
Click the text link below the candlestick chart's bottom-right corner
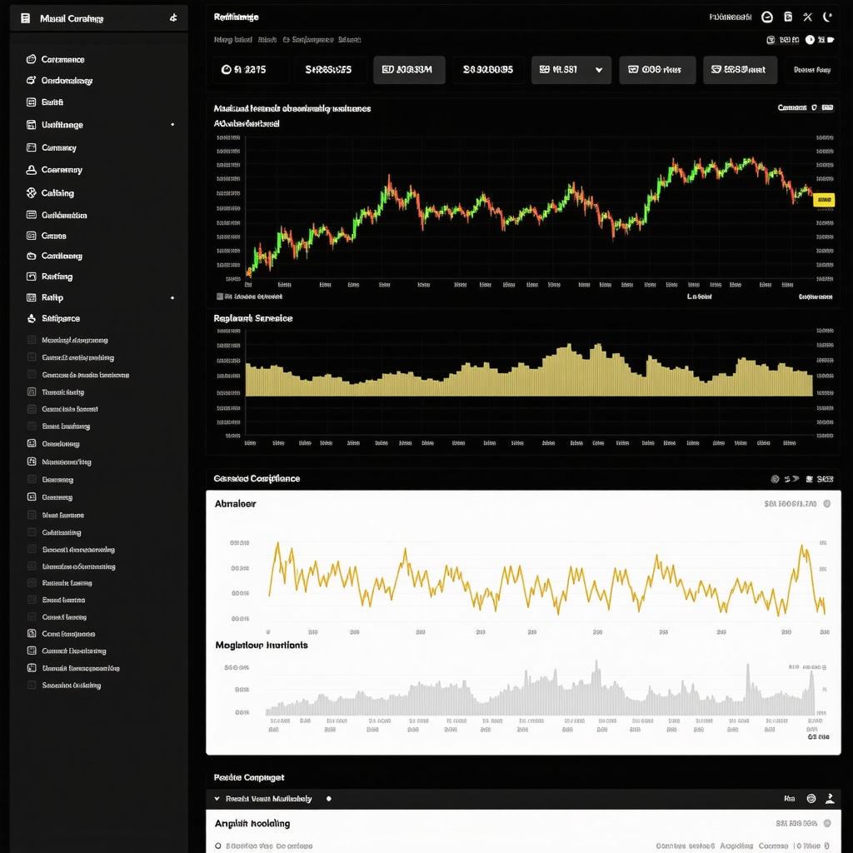(815, 297)
